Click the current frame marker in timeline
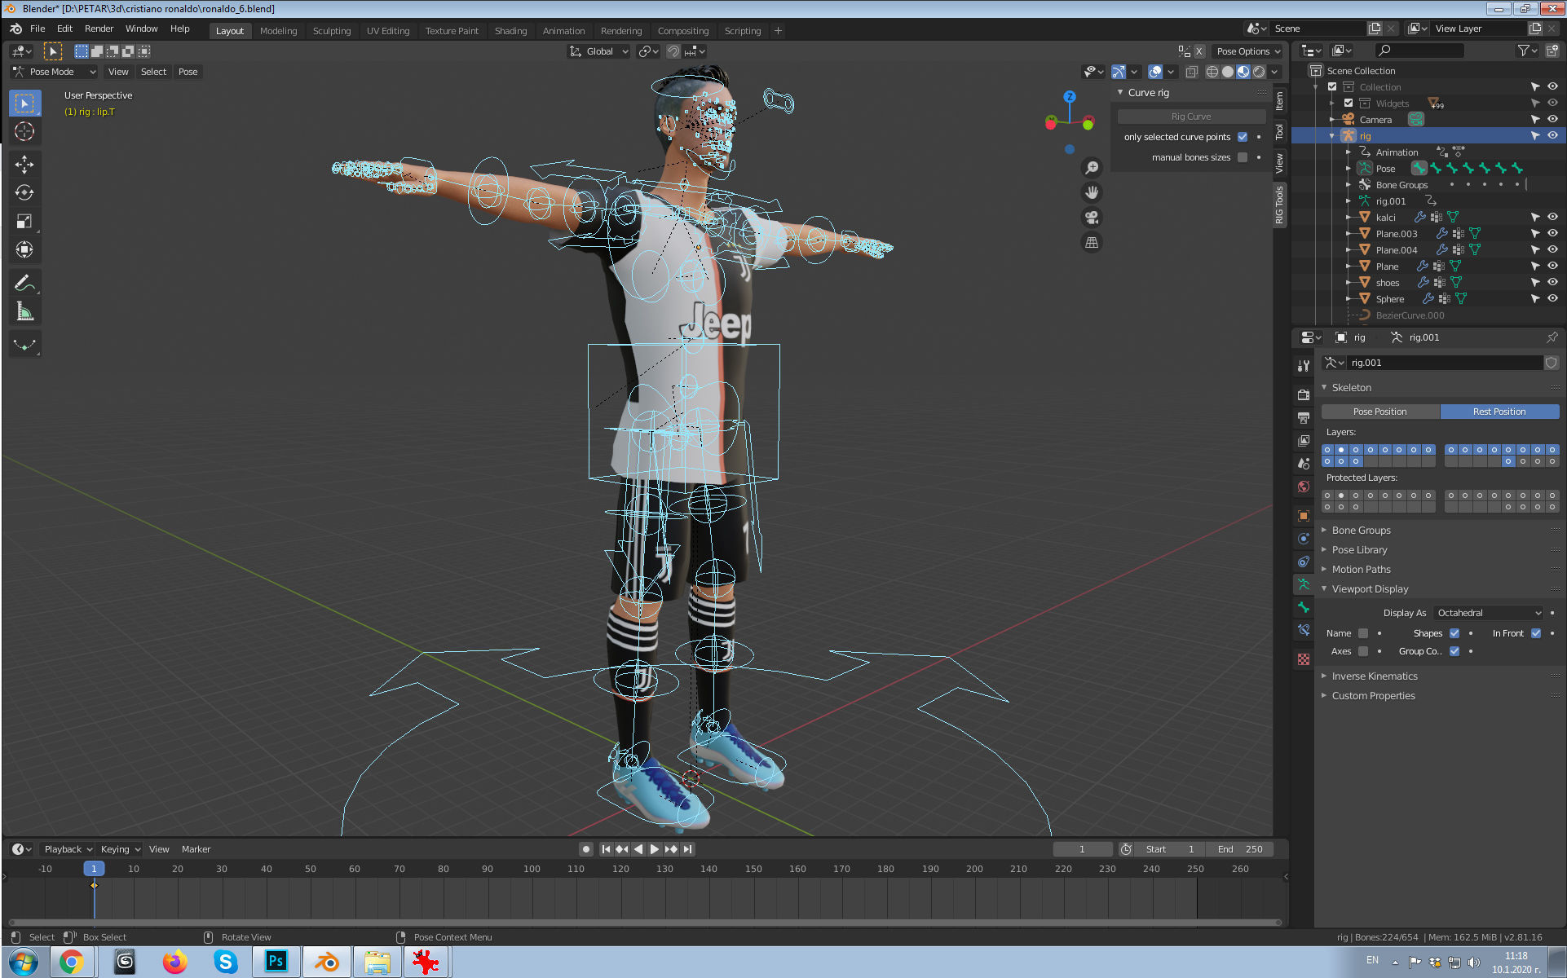The width and height of the screenshot is (1567, 978). click(x=94, y=869)
